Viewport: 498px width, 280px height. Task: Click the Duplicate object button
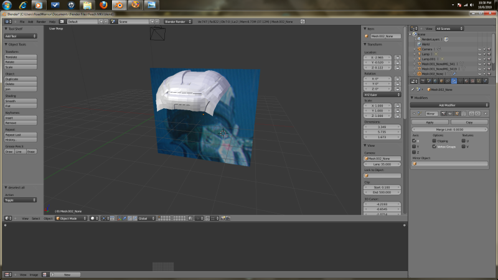point(21,79)
